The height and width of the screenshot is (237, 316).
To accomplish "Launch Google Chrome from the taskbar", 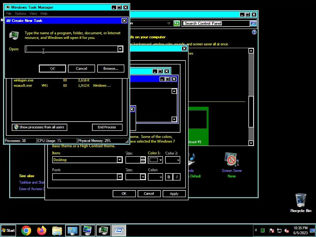I will pyautogui.click(x=26, y=230).
